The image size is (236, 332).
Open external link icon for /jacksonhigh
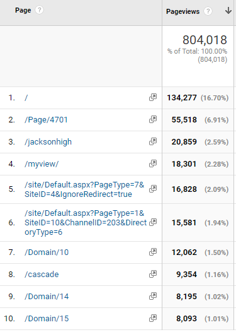click(x=153, y=141)
